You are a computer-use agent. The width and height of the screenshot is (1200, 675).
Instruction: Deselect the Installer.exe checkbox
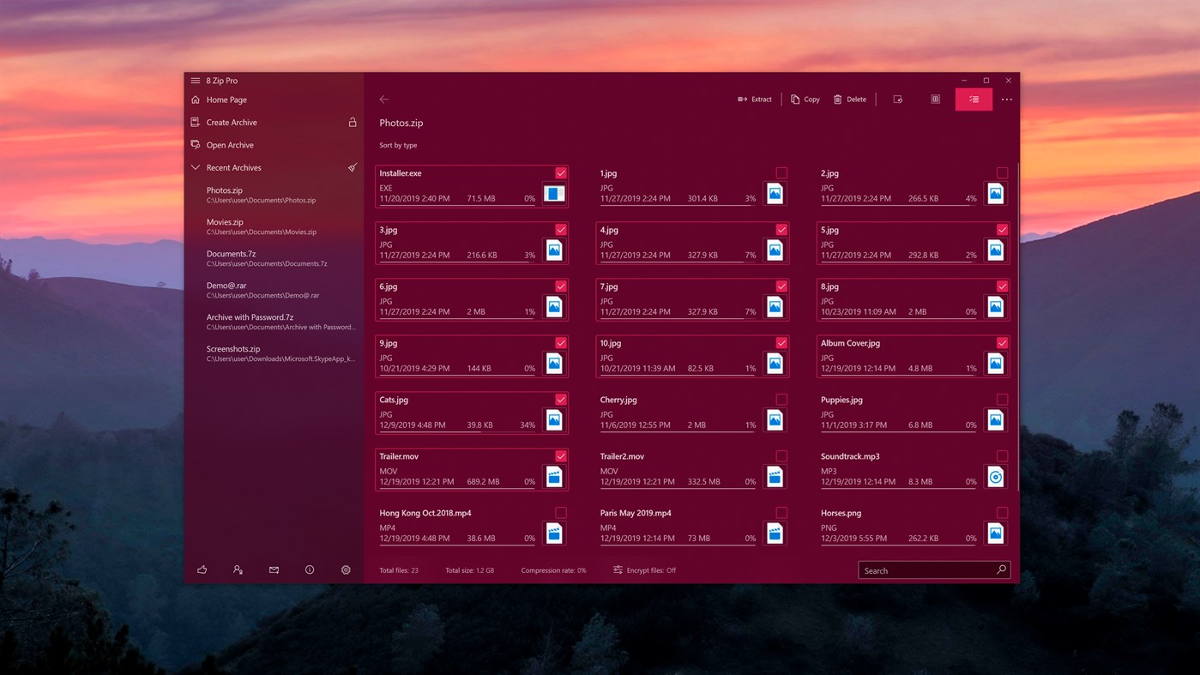point(560,172)
